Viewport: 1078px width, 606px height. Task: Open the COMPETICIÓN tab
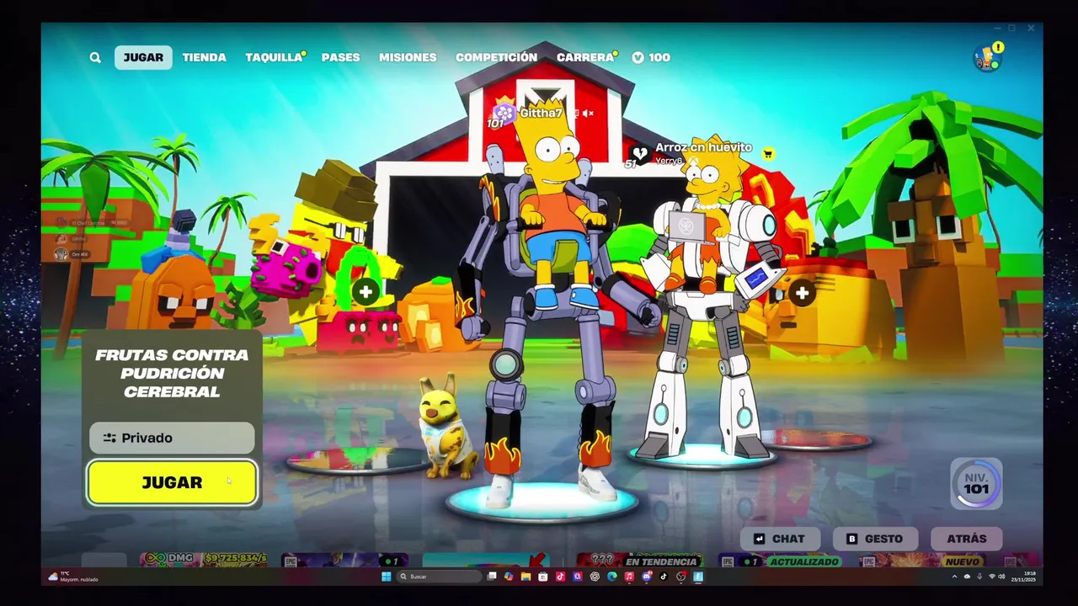click(496, 57)
